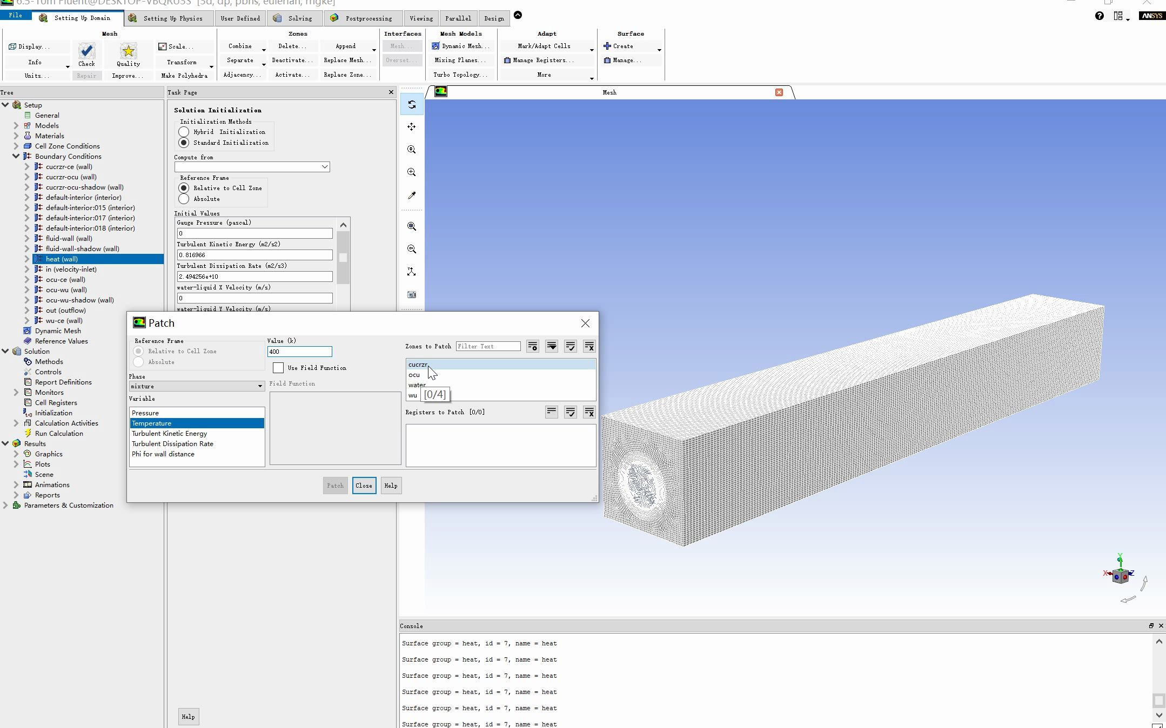Image resolution: width=1166 pixels, height=728 pixels.
Task: Click the axis orientation triad icon
Action: [x=412, y=272]
